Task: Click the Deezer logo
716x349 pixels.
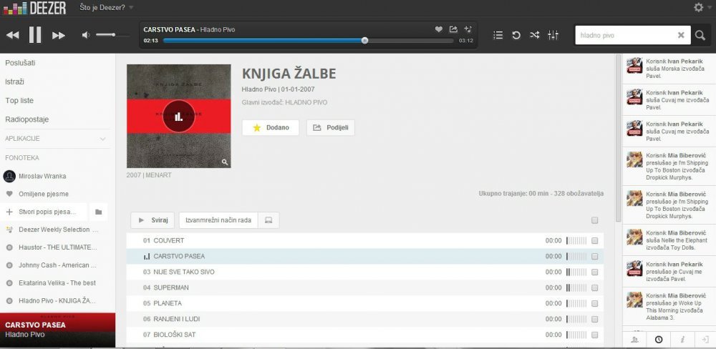Action: point(34,8)
